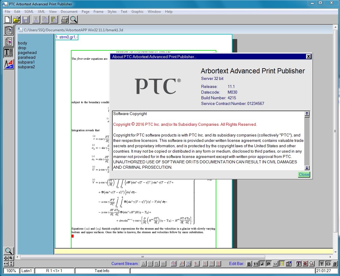This screenshot has width=340, height=276.
Task: Select the Text mode T icon
Action: (9, 53)
